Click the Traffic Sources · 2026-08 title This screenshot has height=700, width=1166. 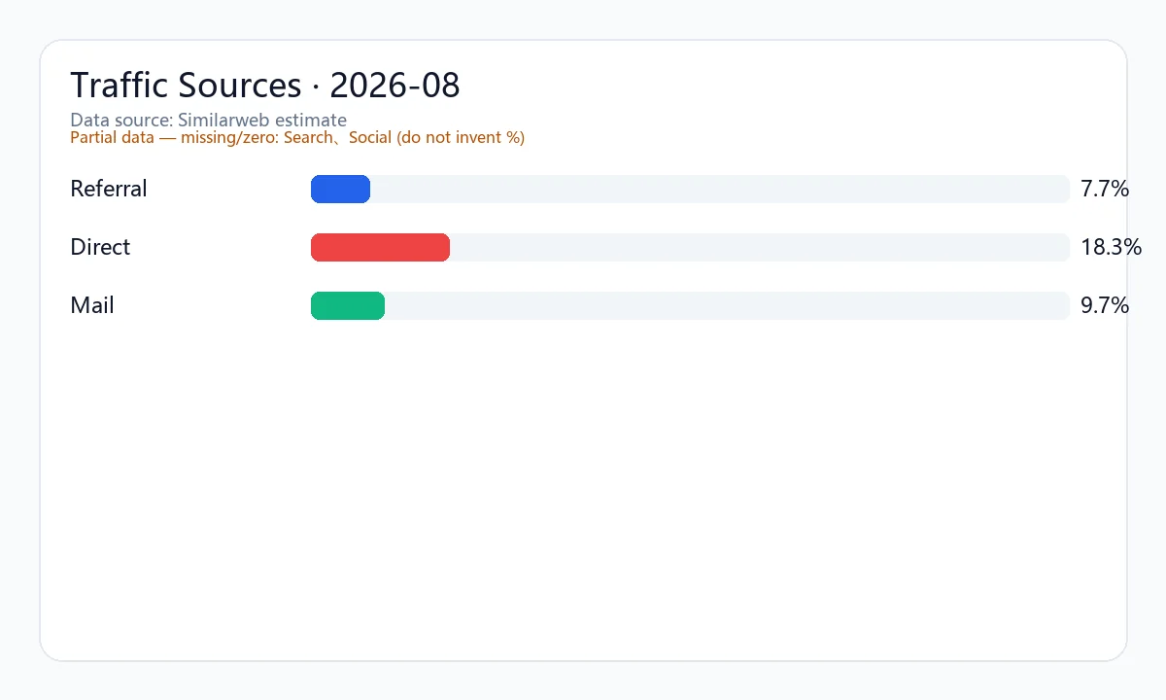pyautogui.click(x=265, y=86)
